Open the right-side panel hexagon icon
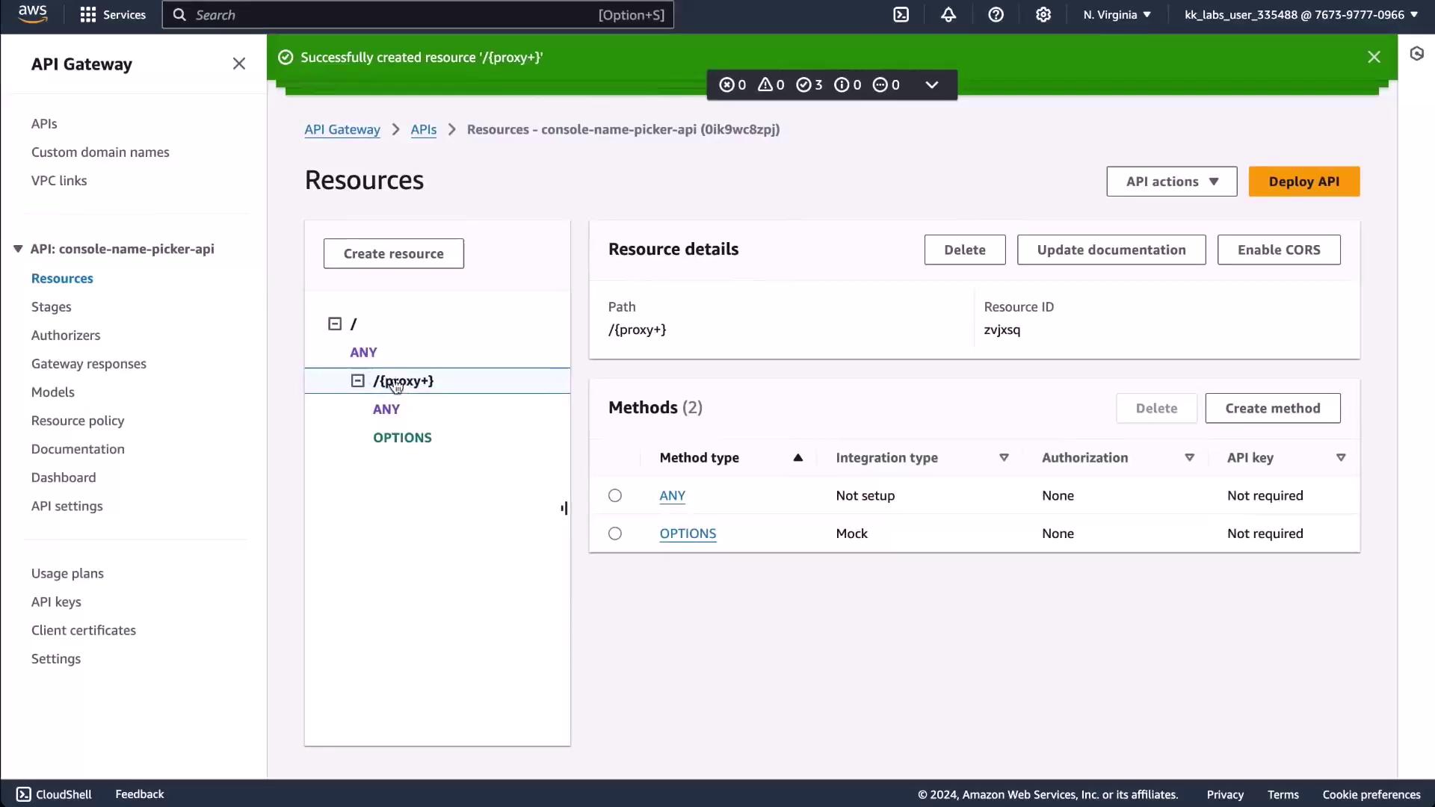The height and width of the screenshot is (807, 1435). (1417, 54)
